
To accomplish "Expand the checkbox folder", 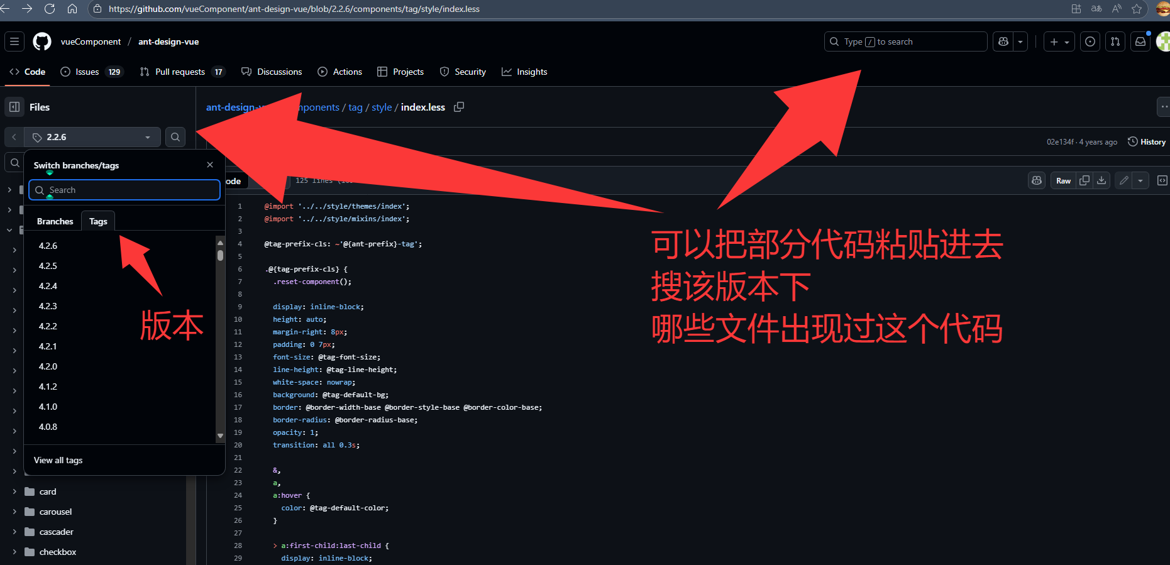I will coord(14,552).
